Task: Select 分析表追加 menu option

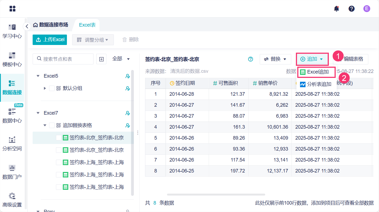Action: [316, 84]
